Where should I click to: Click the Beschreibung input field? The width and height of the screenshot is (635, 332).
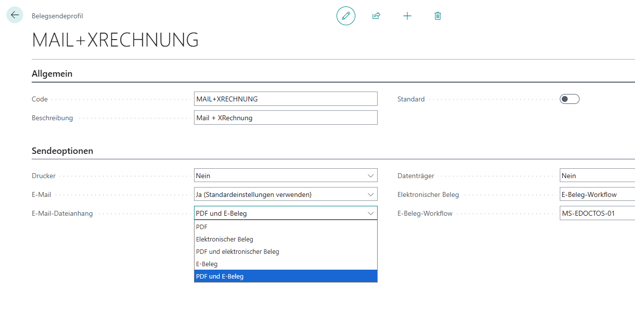click(286, 117)
